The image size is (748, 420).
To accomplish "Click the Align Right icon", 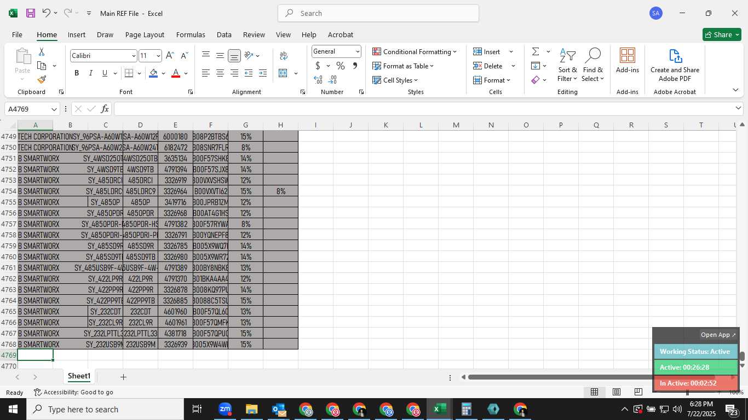I will point(234,73).
